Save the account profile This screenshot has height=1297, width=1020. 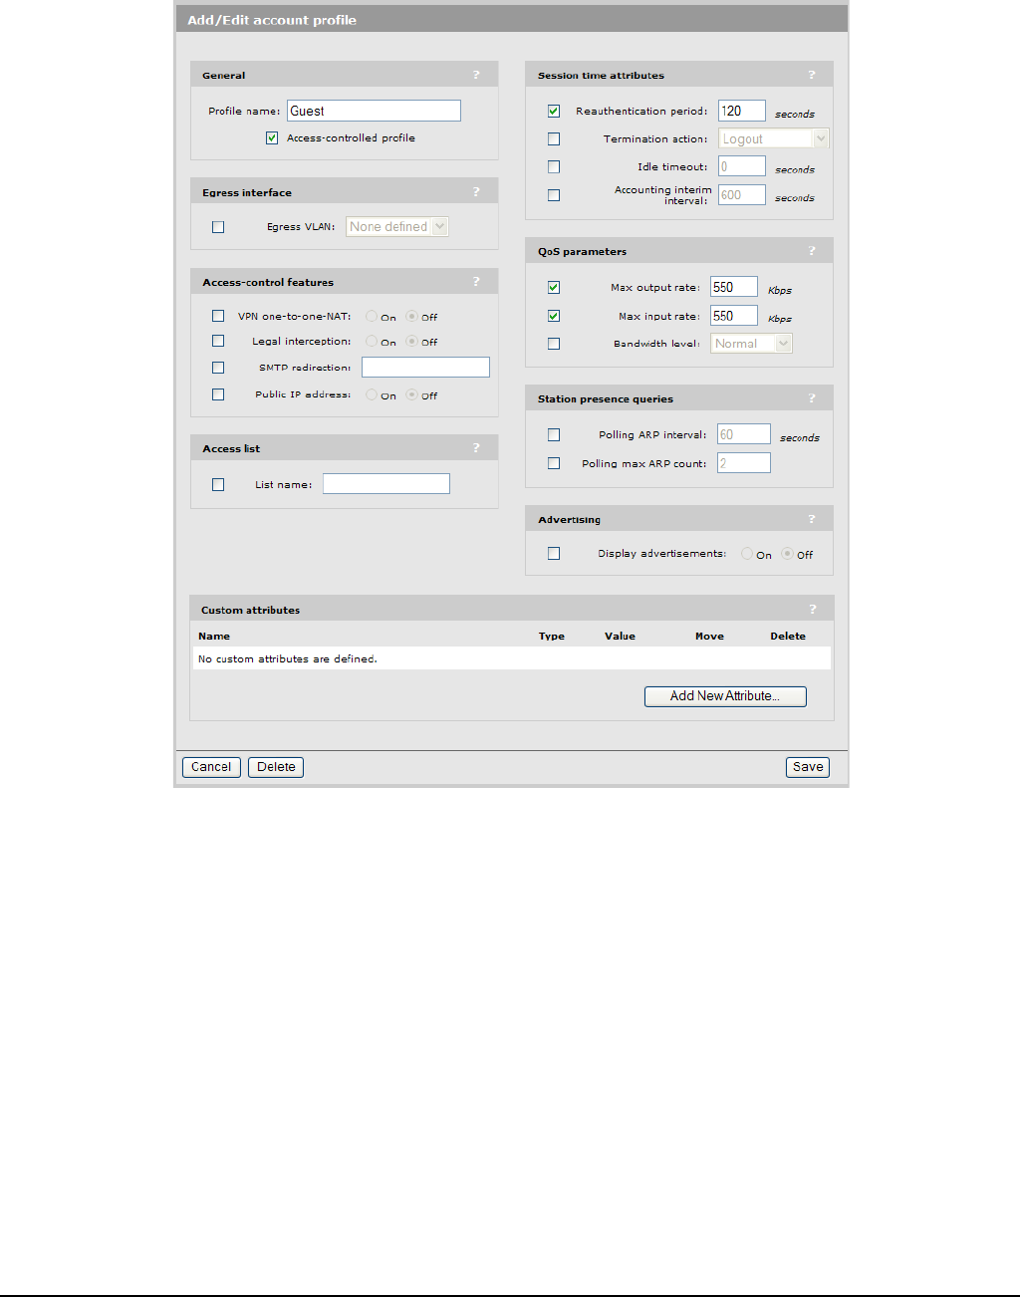(x=808, y=767)
